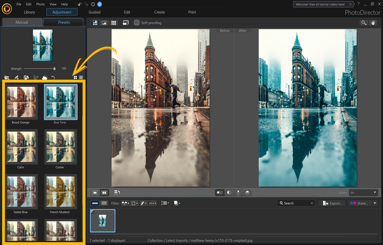Select the Blue Tone preset thumbnail

(60, 102)
